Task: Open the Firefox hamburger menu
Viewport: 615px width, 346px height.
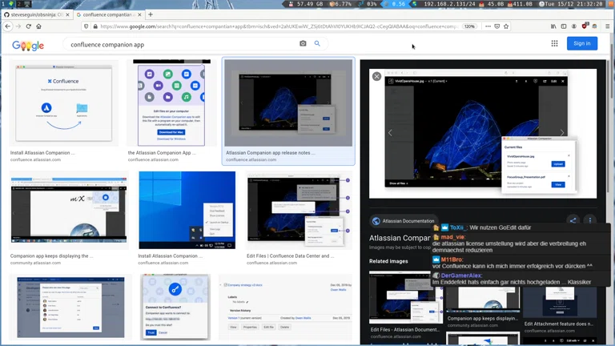Action: [x=608, y=26]
